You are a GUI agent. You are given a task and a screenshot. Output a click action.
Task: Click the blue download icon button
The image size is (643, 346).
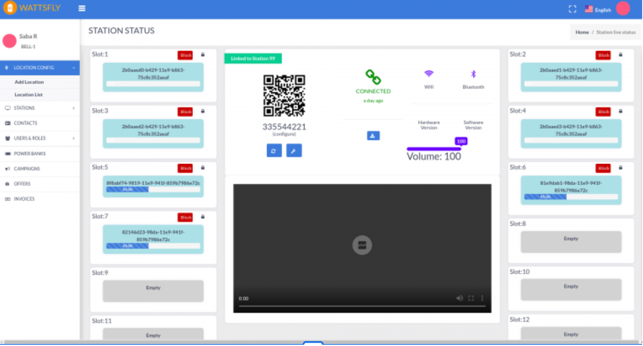[373, 136]
